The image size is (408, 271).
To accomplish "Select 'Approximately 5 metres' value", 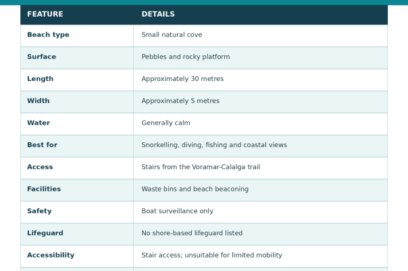I will coord(180,101).
